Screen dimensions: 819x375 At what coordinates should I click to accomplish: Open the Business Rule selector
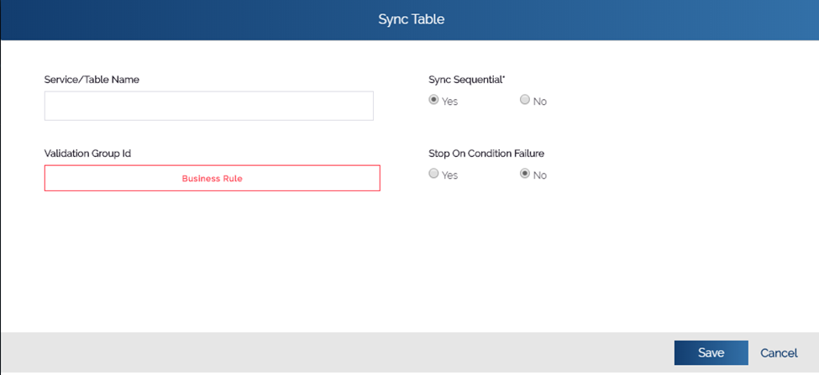pos(212,179)
